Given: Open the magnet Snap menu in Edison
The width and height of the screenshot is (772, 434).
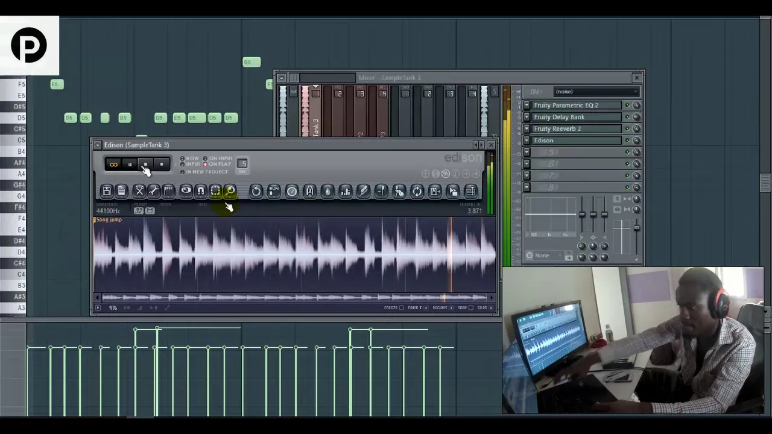Looking at the screenshot, I should tap(201, 191).
